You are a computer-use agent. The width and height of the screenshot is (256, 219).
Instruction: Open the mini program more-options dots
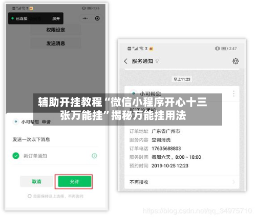(85, 18)
